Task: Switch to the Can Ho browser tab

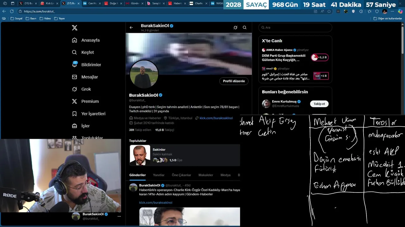Action: [x=92, y=3]
